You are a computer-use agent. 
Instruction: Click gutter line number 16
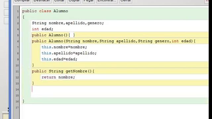pyautogui.click(x=17, y=101)
